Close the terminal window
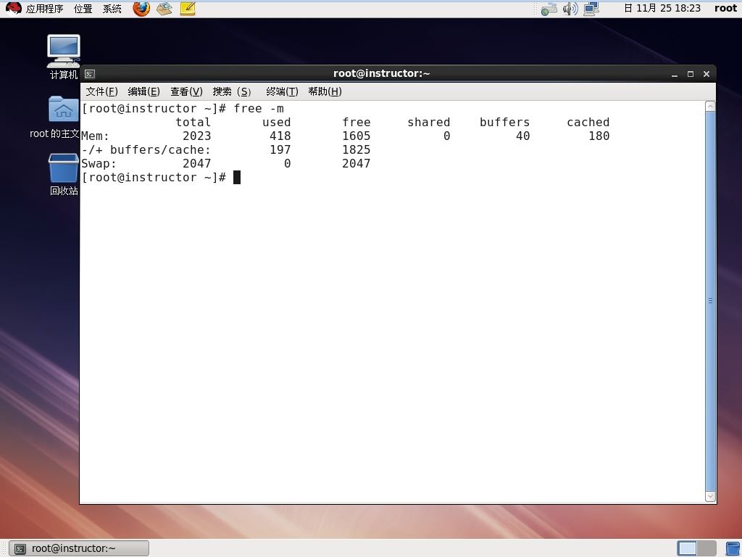This screenshot has width=742, height=557. 706,74
